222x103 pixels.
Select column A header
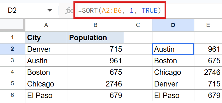pyautogui.click(x=46, y=25)
